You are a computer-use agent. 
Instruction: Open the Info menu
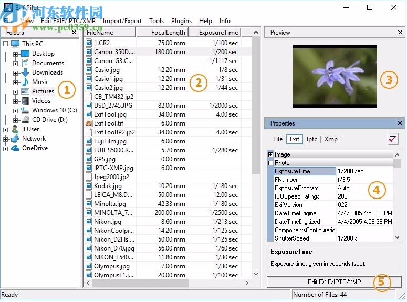[x=225, y=21]
